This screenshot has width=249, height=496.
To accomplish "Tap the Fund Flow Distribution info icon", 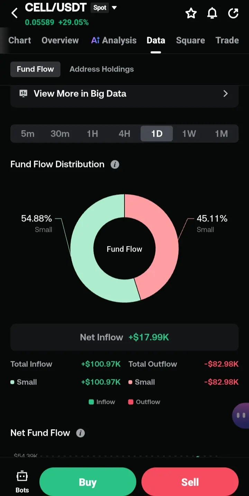I will 115,164.
